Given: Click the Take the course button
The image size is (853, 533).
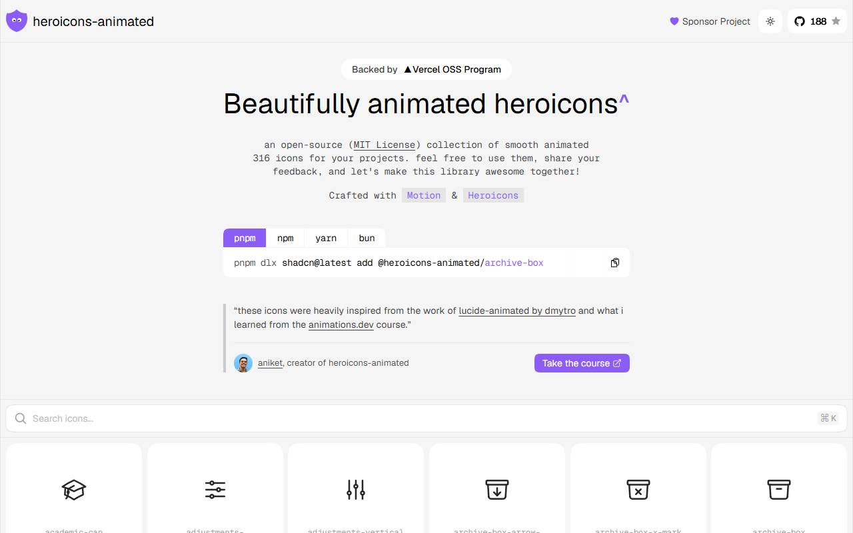Looking at the screenshot, I should pos(582,363).
